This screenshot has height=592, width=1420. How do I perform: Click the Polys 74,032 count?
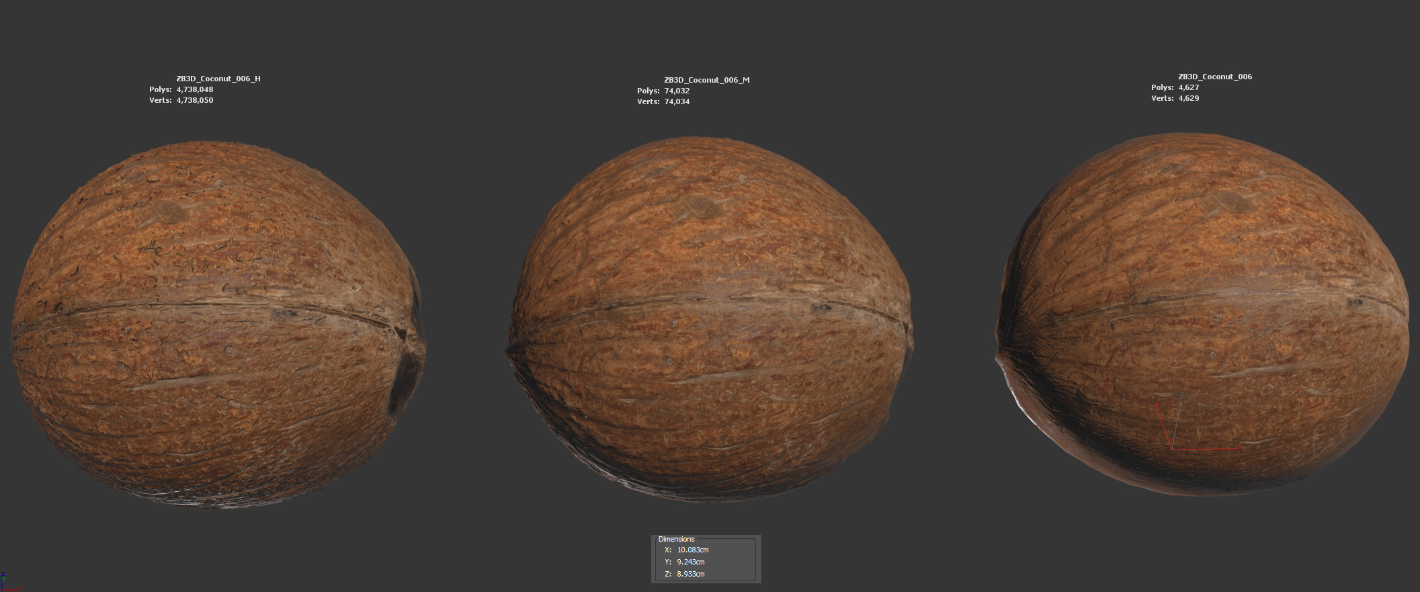click(x=677, y=91)
